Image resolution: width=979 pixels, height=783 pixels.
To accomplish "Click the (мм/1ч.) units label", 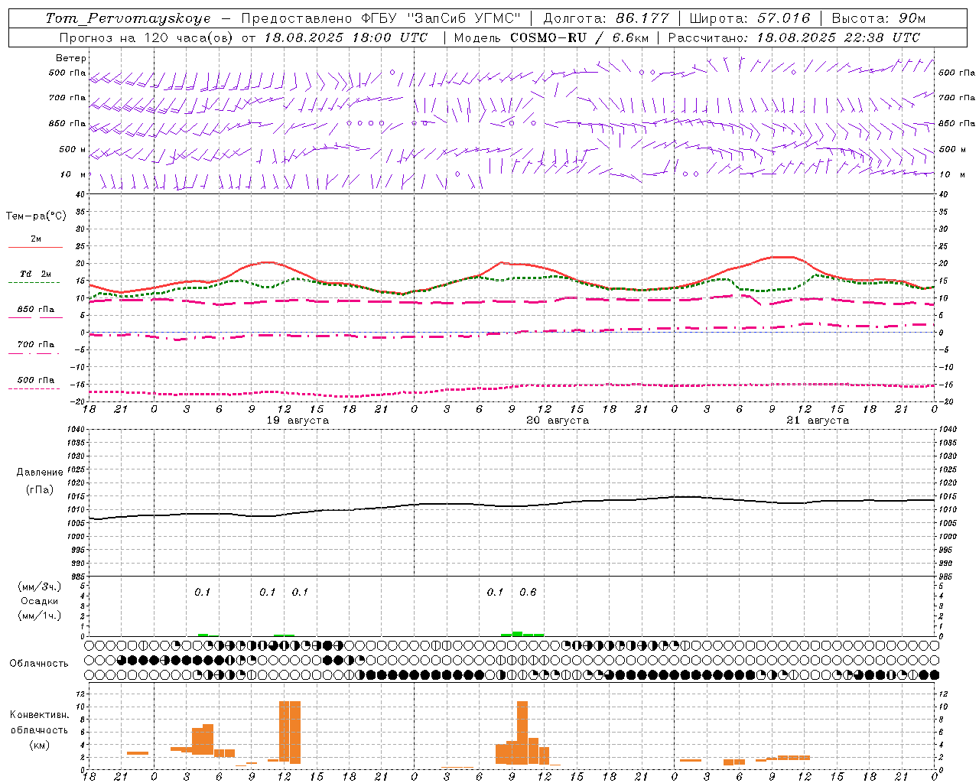I will click(x=40, y=616).
